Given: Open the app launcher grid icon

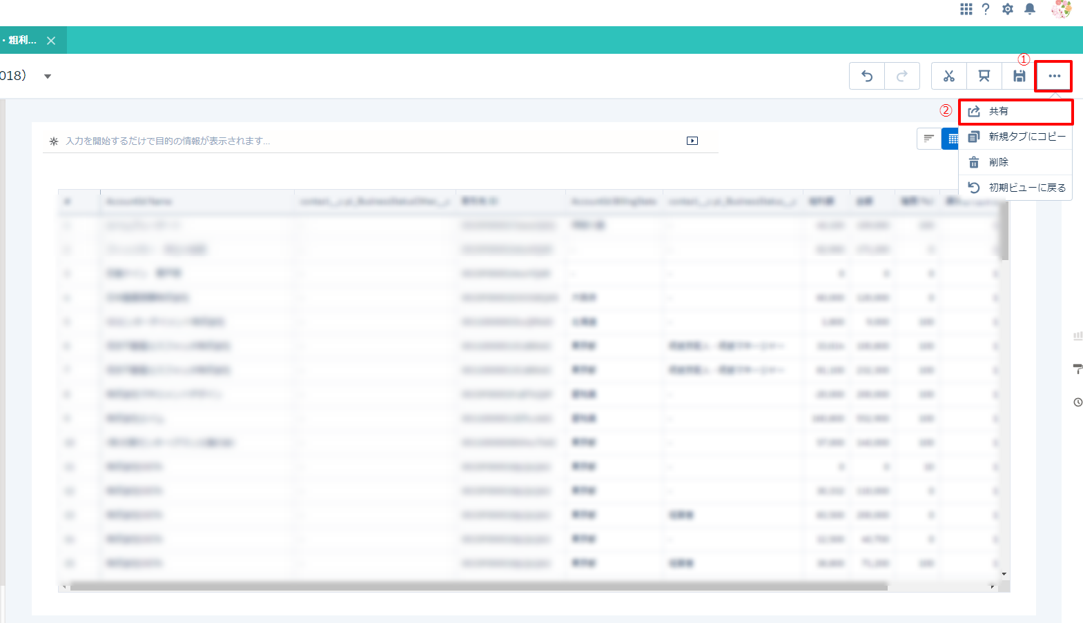Looking at the screenshot, I should [x=966, y=9].
